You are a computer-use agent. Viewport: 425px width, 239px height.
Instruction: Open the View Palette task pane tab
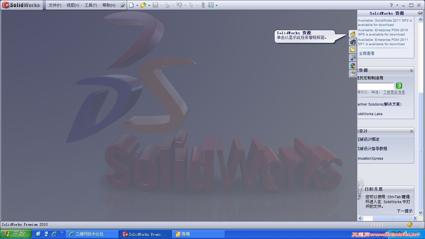coord(353,58)
